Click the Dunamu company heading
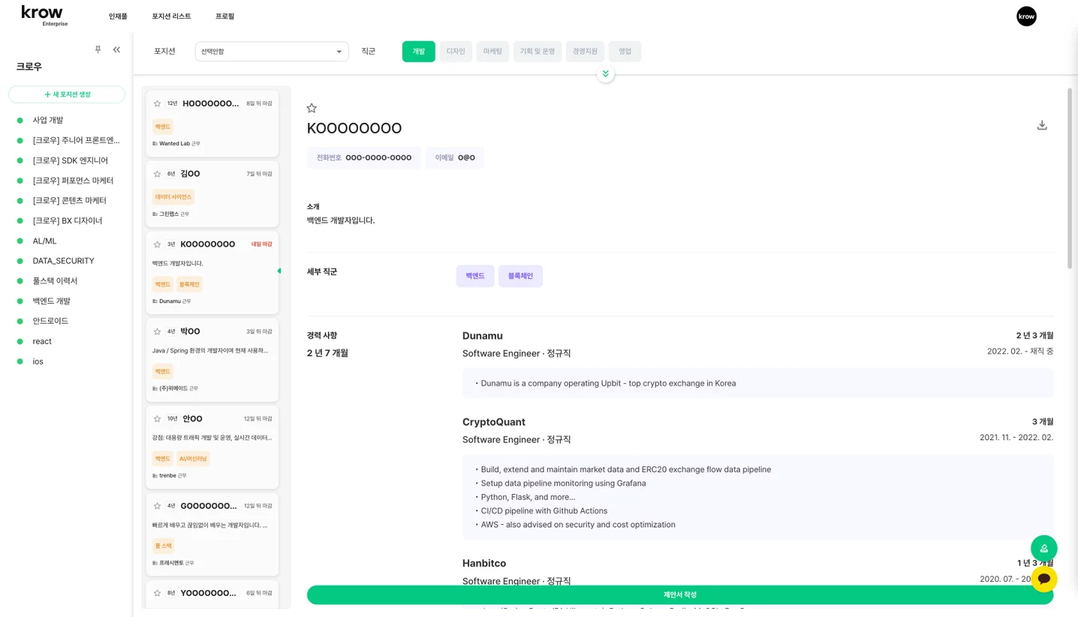The image size is (1078, 617). [483, 336]
